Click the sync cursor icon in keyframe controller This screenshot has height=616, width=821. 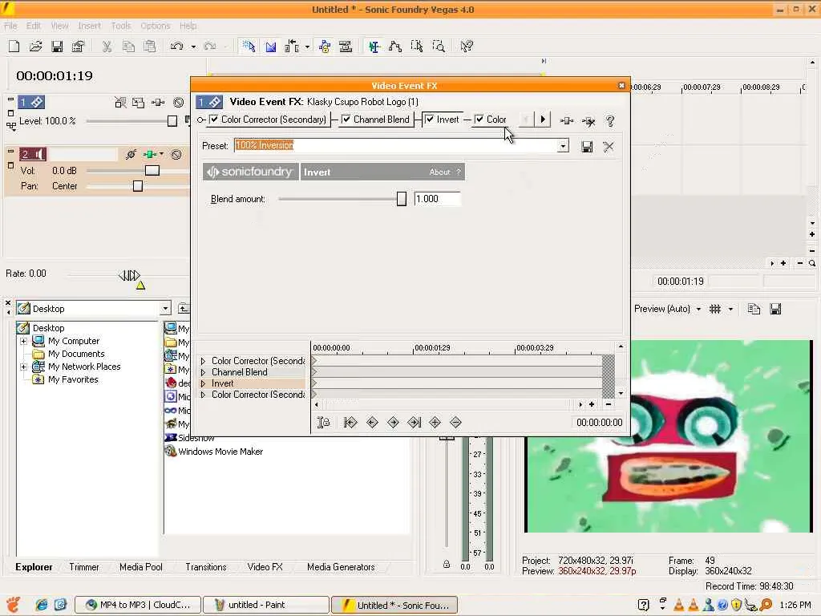point(324,422)
